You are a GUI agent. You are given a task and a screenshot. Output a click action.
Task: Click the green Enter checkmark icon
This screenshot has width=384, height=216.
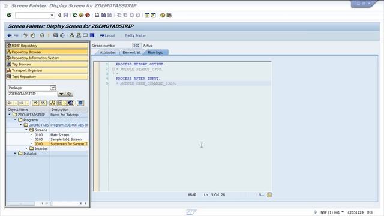9,15
